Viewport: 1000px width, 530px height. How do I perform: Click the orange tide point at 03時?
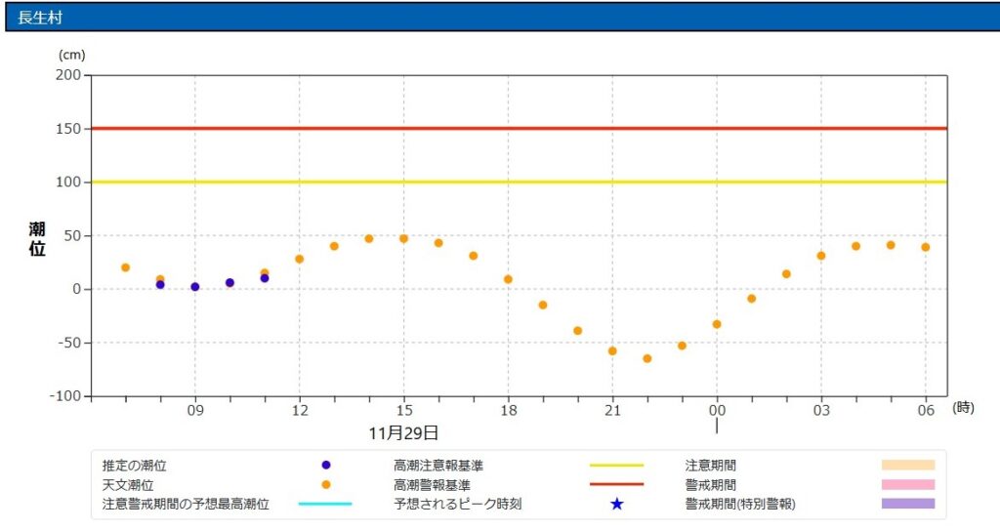[x=820, y=256]
